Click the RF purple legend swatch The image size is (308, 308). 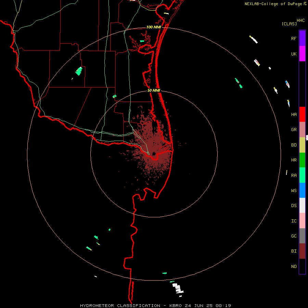(x=302, y=38)
